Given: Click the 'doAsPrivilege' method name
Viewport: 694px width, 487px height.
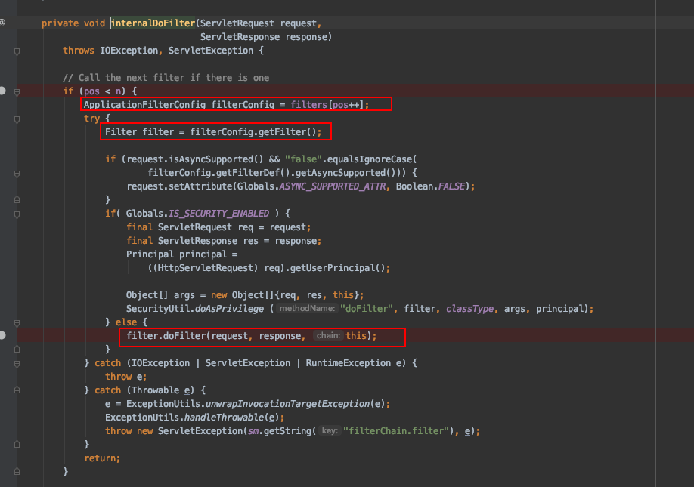Looking at the screenshot, I should tap(229, 309).
